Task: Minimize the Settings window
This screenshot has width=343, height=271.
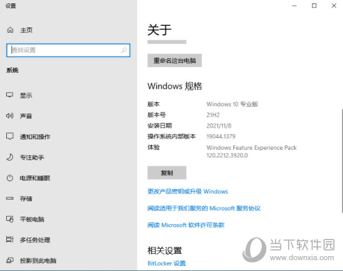Action: [x=294, y=6]
